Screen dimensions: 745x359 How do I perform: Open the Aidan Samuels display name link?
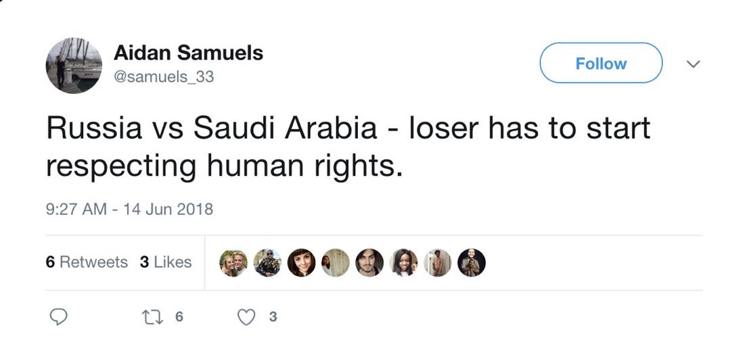click(188, 53)
